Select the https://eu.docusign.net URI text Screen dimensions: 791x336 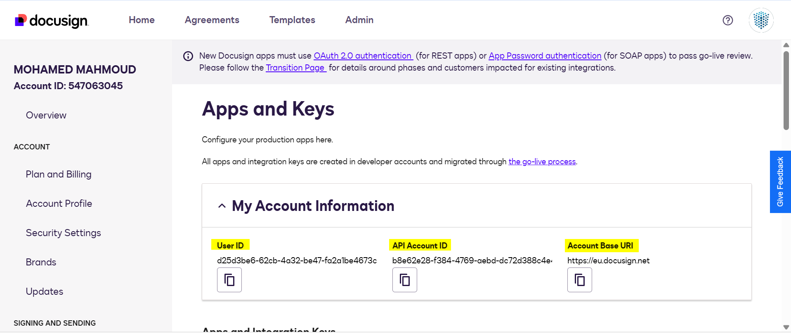(x=609, y=260)
